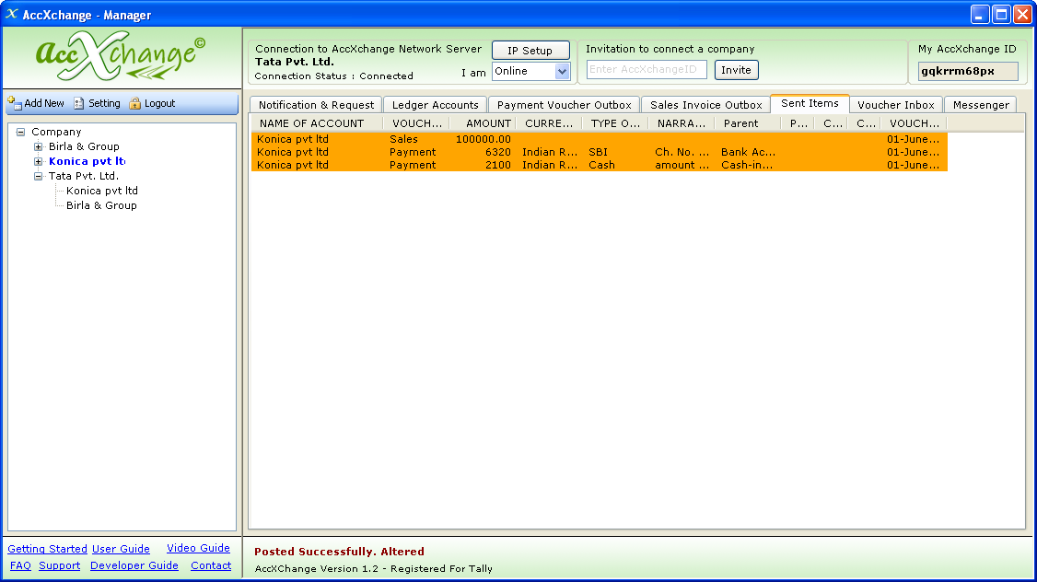Open the FAQ link
The width and height of the screenshot is (1037, 582).
pyautogui.click(x=20, y=565)
